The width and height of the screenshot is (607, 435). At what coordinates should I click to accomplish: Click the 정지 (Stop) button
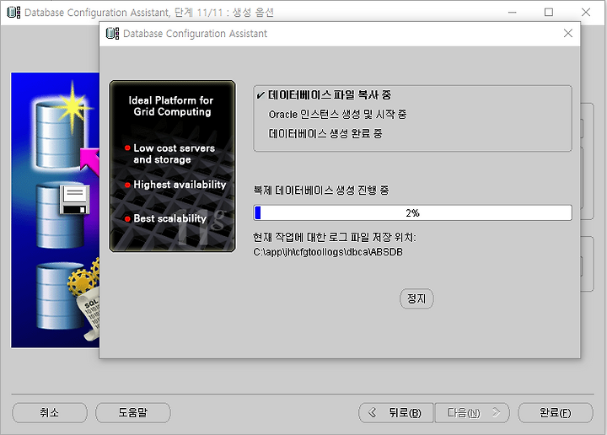click(416, 298)
